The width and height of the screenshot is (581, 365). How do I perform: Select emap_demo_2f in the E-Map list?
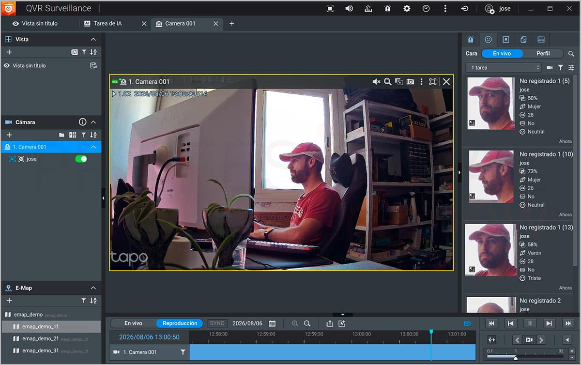[x=51, y=339]
